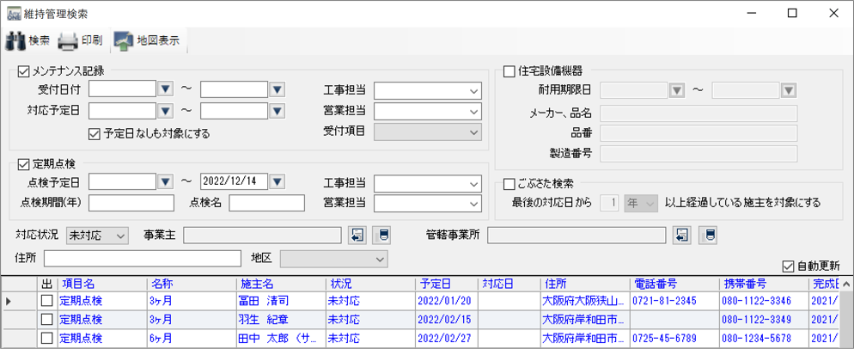Screen dimensions: 854x349
Task: Click 事業主 text field
Action: tap(263, 236)
